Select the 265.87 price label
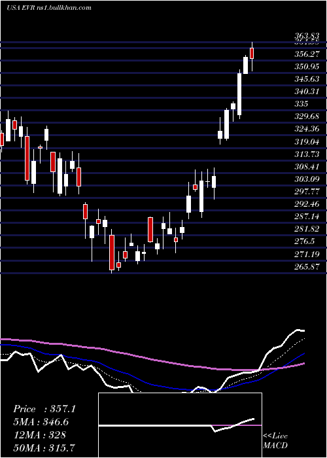Screen dimensions: 327x458 coord(307,266)
